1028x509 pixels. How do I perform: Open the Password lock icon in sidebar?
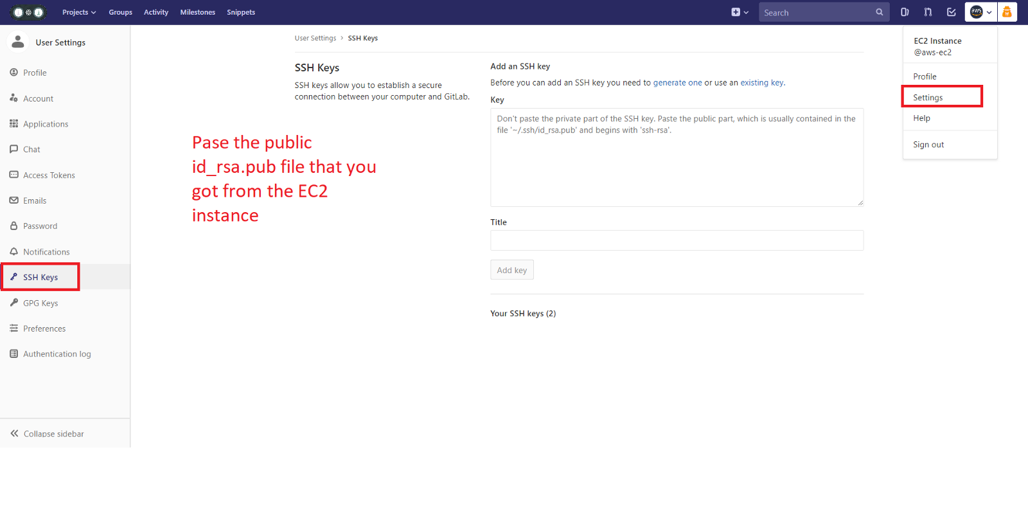click(x=14, y=226)
